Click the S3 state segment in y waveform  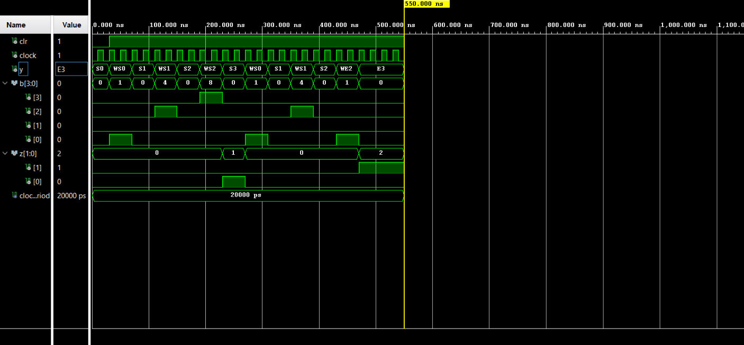pyautogui.click(x=233, y=69)
